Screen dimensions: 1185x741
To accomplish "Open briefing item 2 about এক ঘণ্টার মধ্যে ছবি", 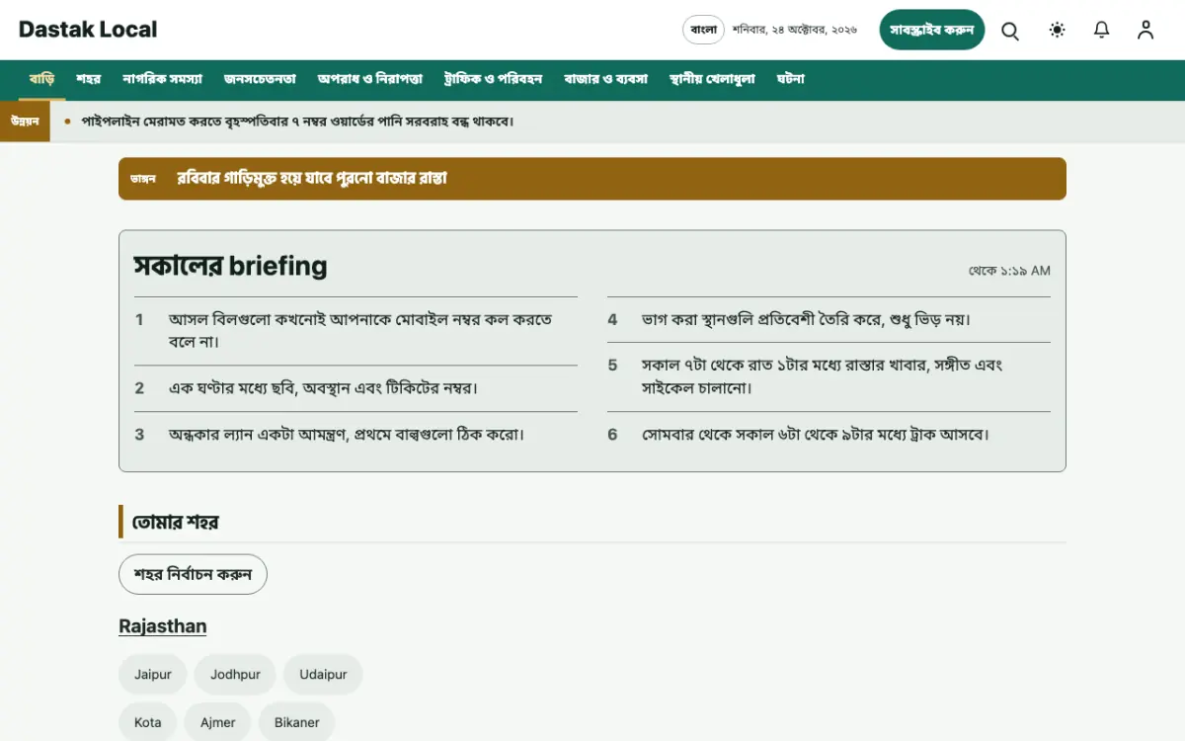I will point(355,388).
